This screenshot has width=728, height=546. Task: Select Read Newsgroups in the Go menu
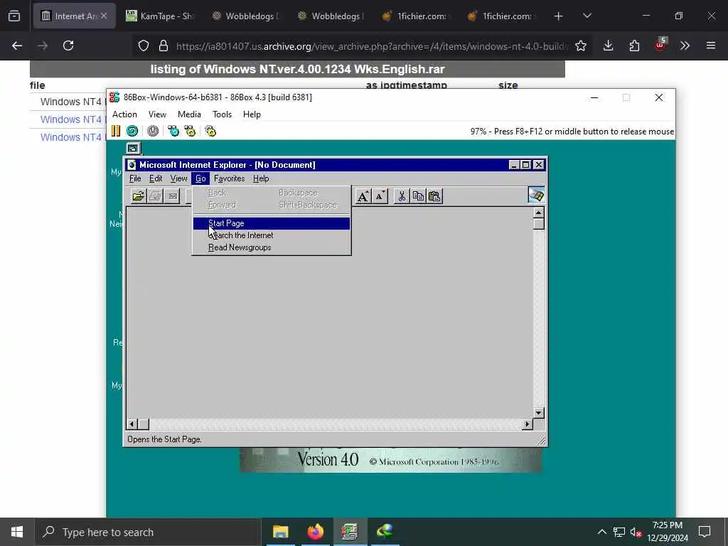coord(271,247)
